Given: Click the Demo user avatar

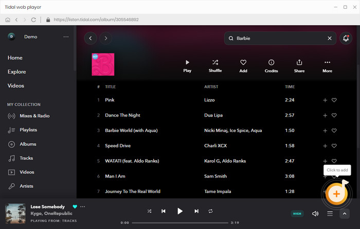Looking at the screenshot, I should [11, 36].
